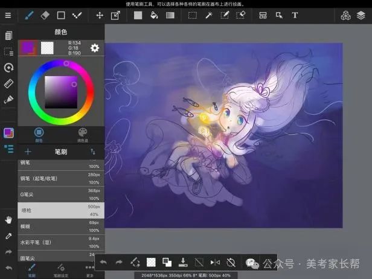Select the dot-line polyline tool
372x279 pixels.
(x=77, y=16)
